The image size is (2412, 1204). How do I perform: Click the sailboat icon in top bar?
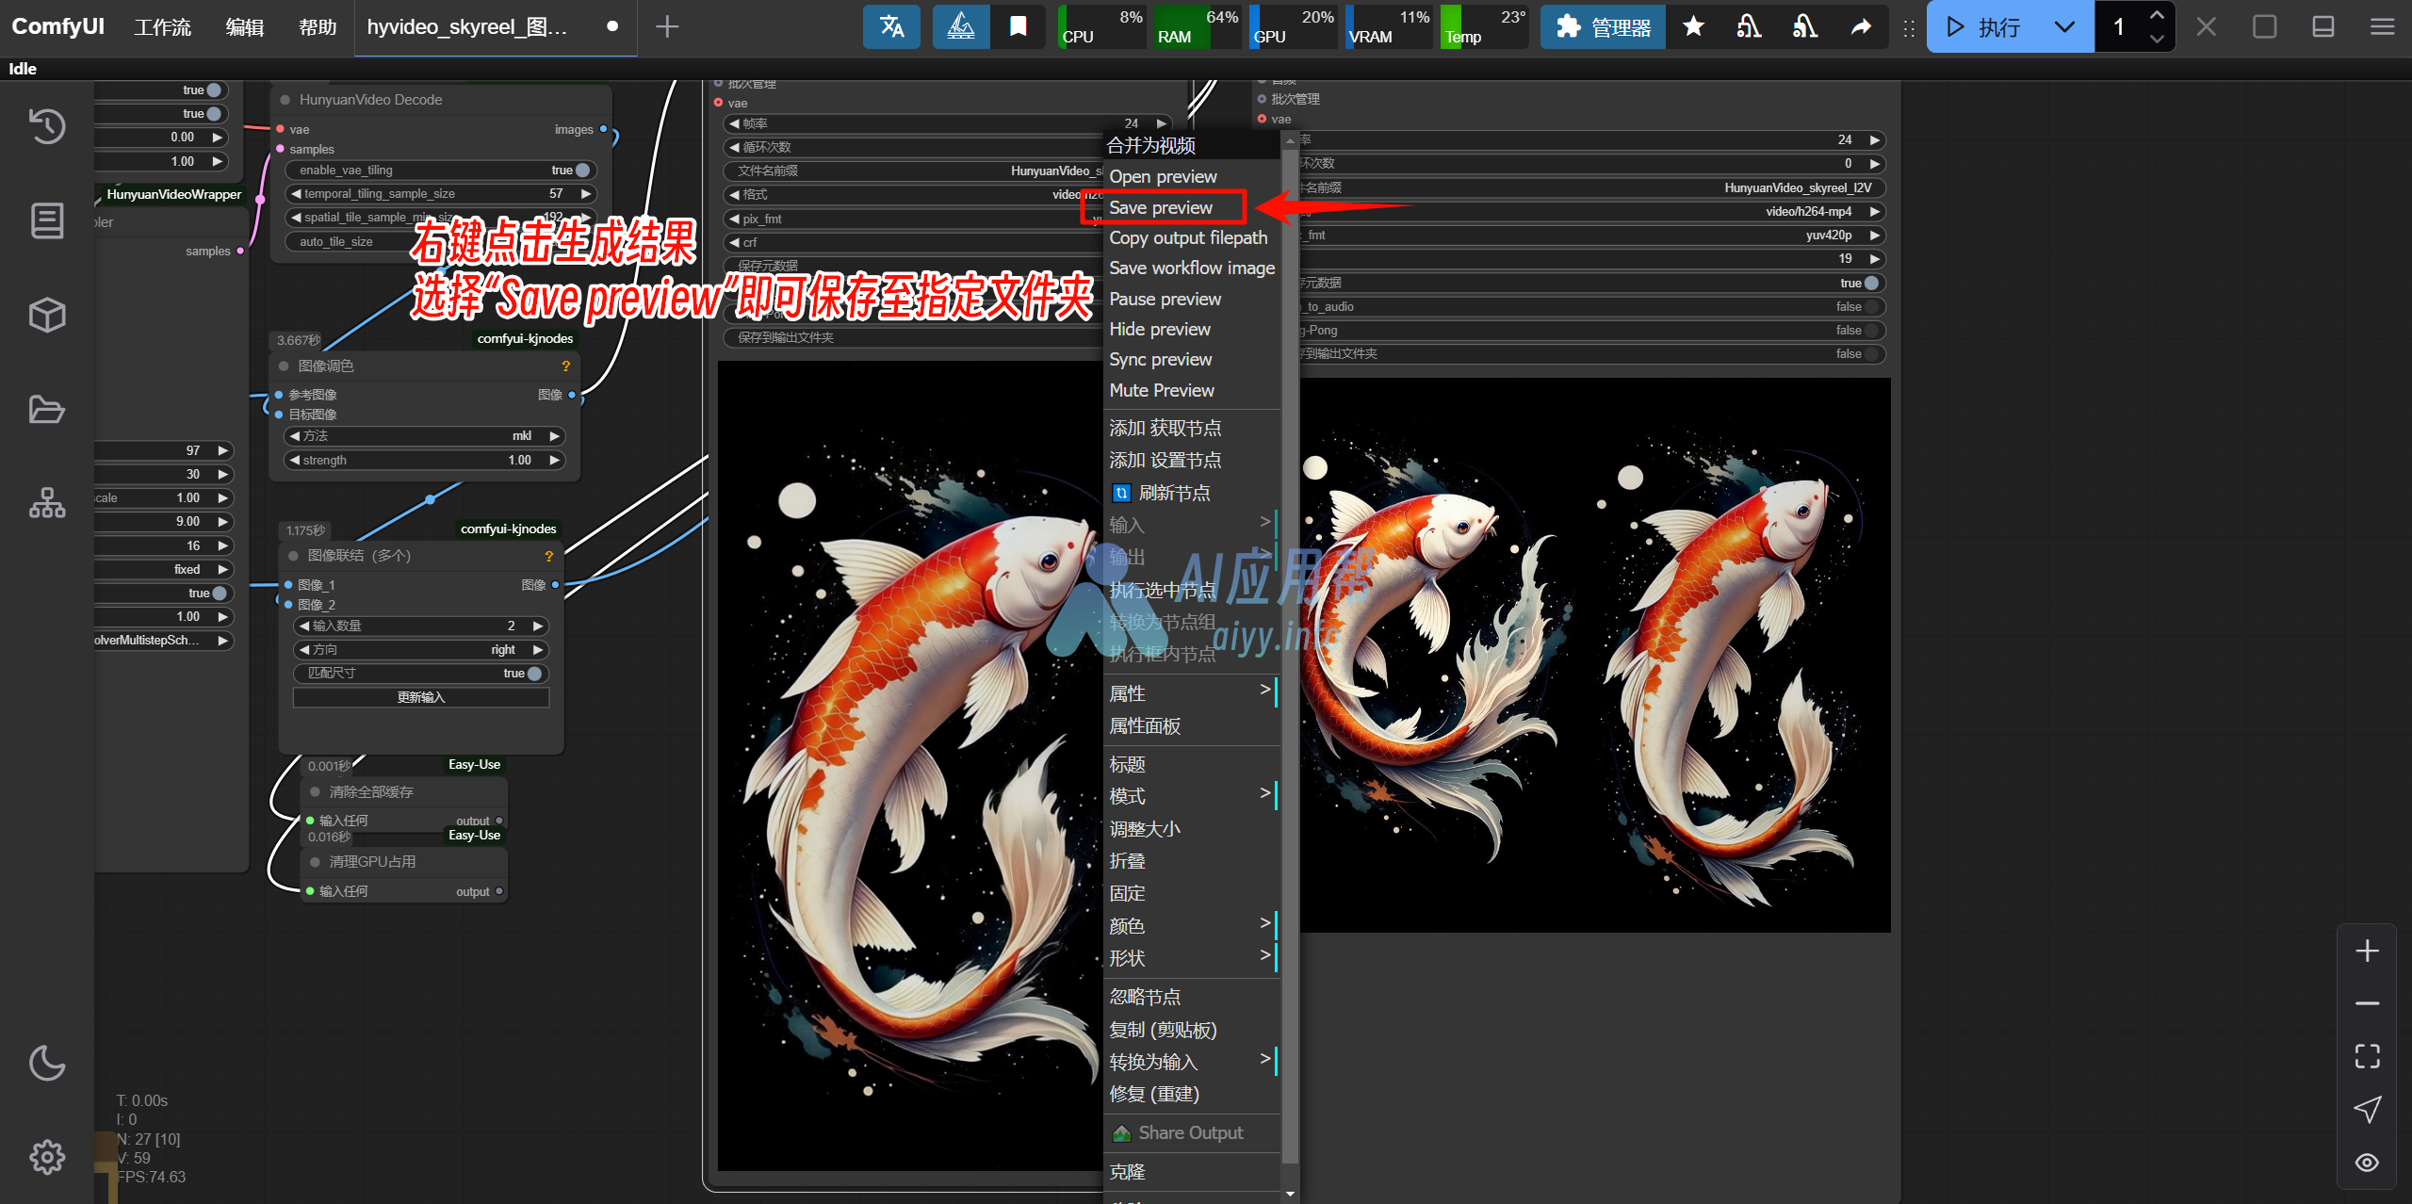pos(961,26)
